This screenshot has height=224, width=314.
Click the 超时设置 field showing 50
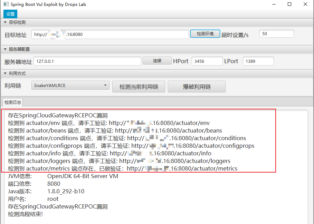(x=277, y=33)
